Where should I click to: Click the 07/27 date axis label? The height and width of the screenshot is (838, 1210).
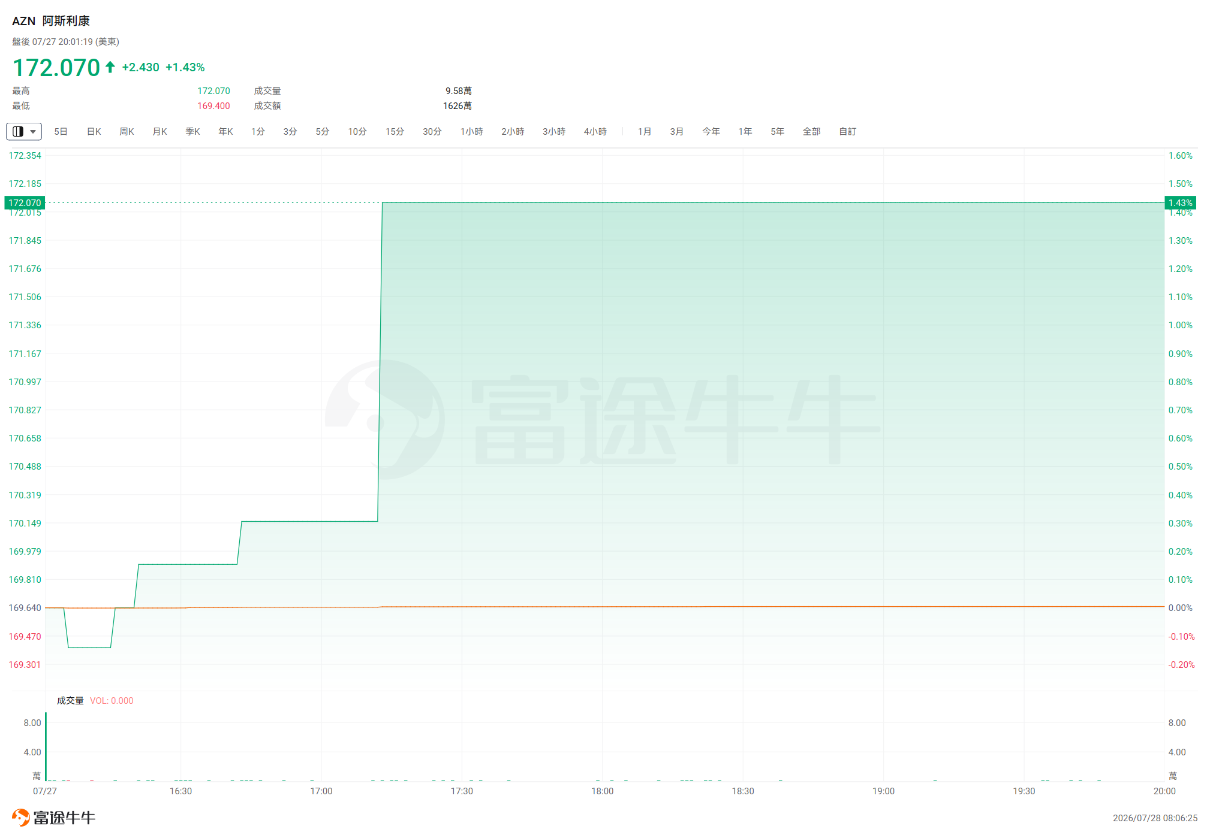pos(45,791)
